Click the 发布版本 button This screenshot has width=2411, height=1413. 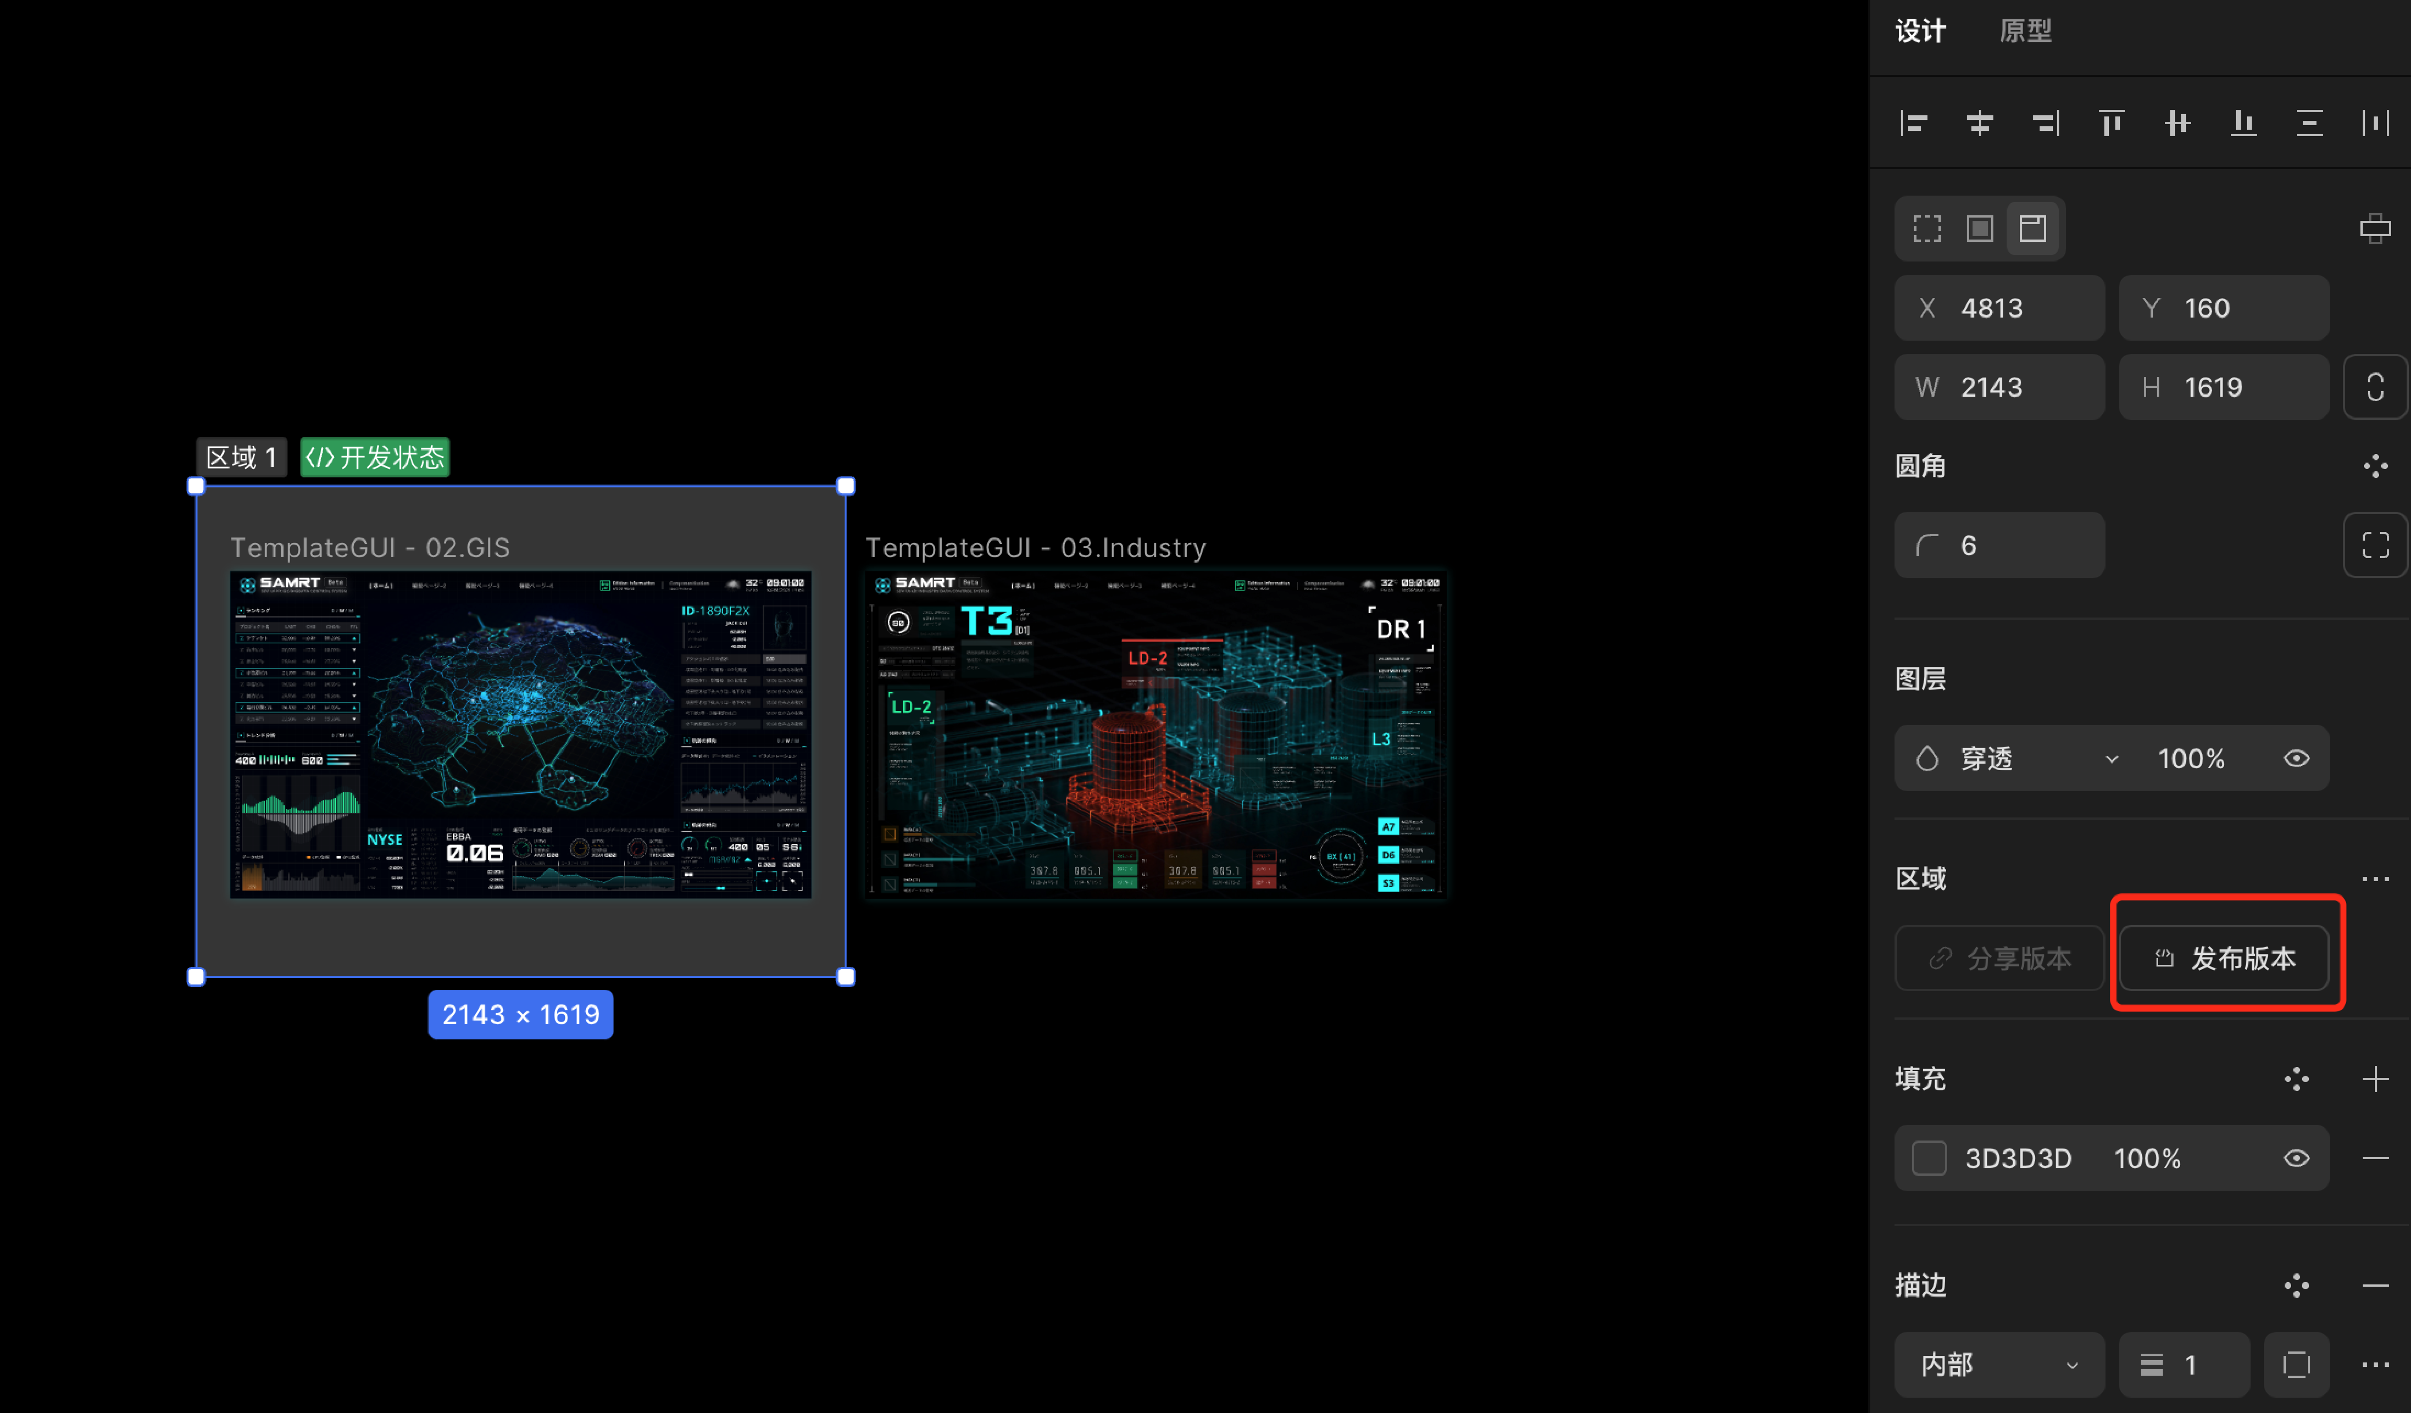coord(2223,958)
